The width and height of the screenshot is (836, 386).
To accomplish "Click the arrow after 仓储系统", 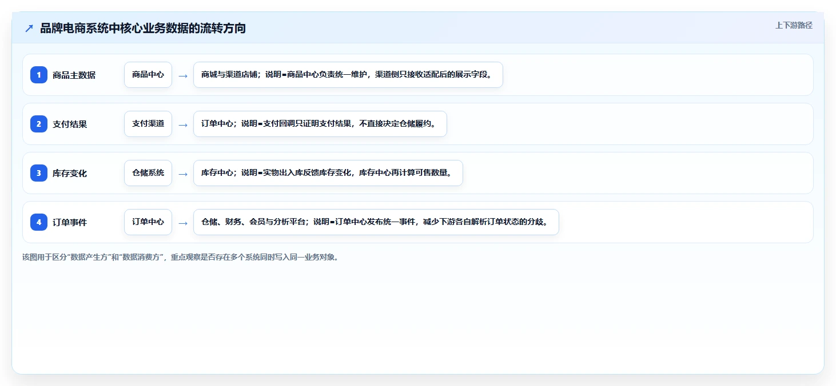I will 183,174.
